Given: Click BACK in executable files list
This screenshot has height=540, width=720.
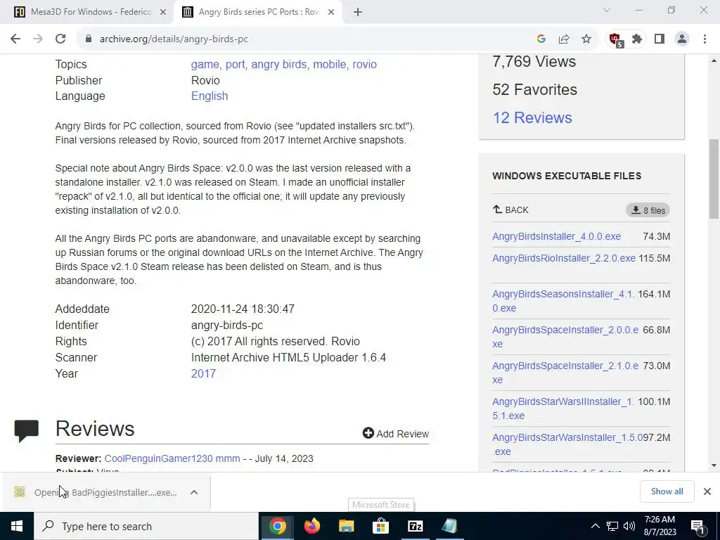Looking at the screenshot, I should tap(510, 210).
